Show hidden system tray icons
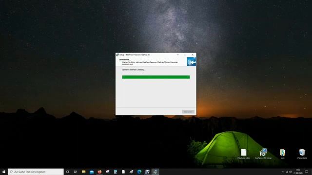 coord(283,172)
